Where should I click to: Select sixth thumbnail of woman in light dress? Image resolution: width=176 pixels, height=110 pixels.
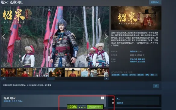(x=89, y=72)
